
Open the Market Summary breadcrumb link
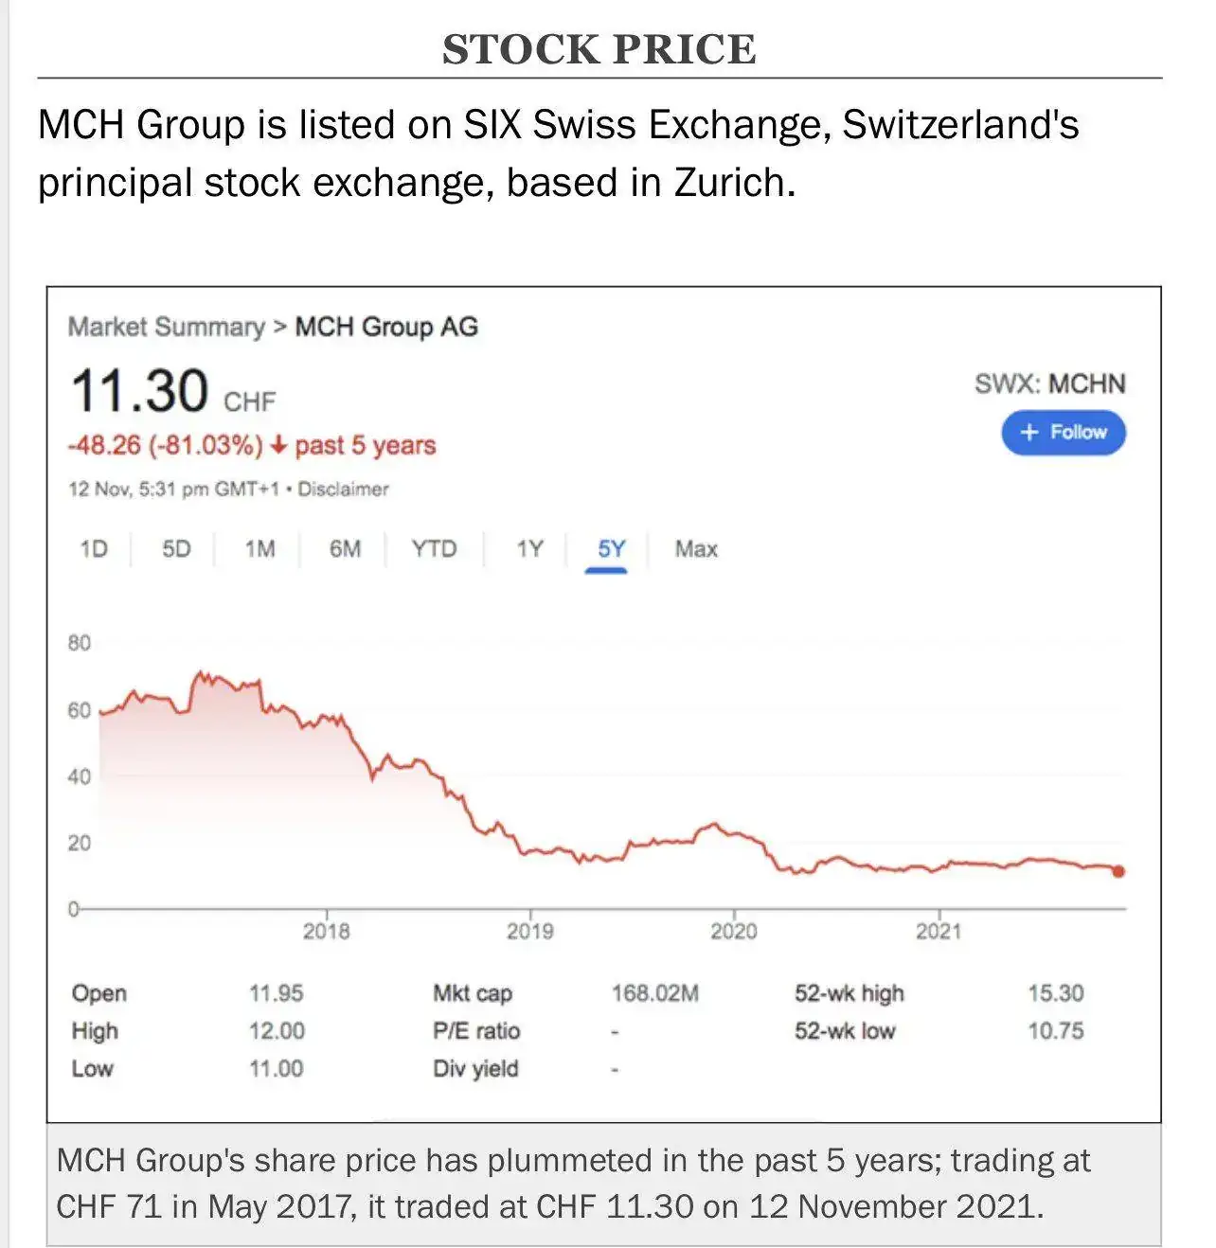[166, 327]
